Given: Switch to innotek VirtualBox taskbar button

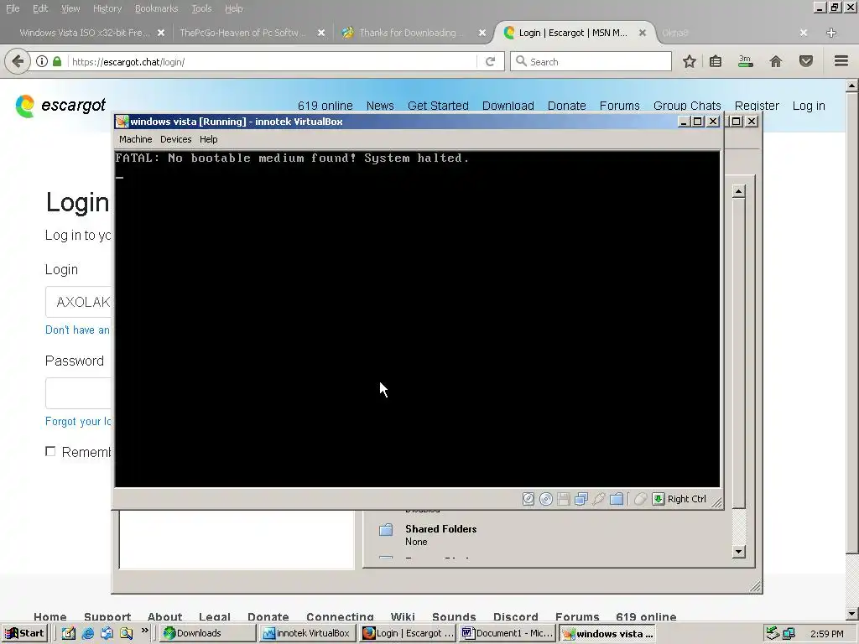Looking at the screenshot, I should pos(307,634).
